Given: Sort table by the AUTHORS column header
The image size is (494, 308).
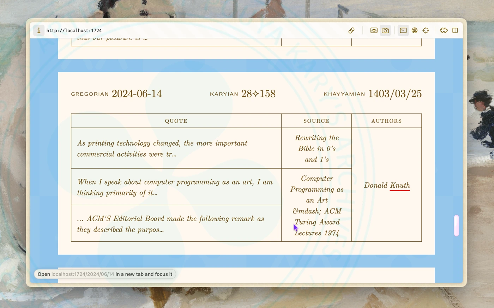Looking at the screenshot, I should pos(386,121).
